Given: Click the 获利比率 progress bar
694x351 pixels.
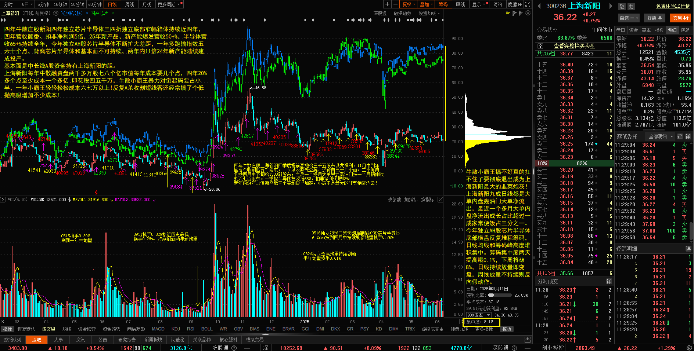Looking at the screenshot, I should point(500,295).
